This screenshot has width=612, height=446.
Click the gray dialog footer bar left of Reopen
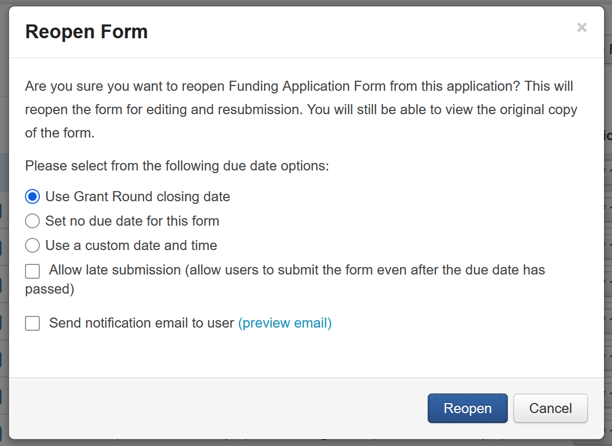coord(212,408)
